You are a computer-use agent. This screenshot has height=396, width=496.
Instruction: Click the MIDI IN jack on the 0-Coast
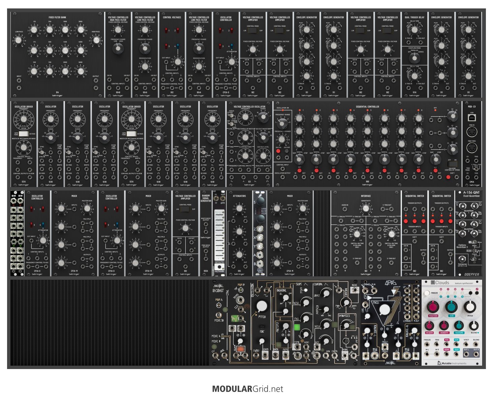click(219, 315)
